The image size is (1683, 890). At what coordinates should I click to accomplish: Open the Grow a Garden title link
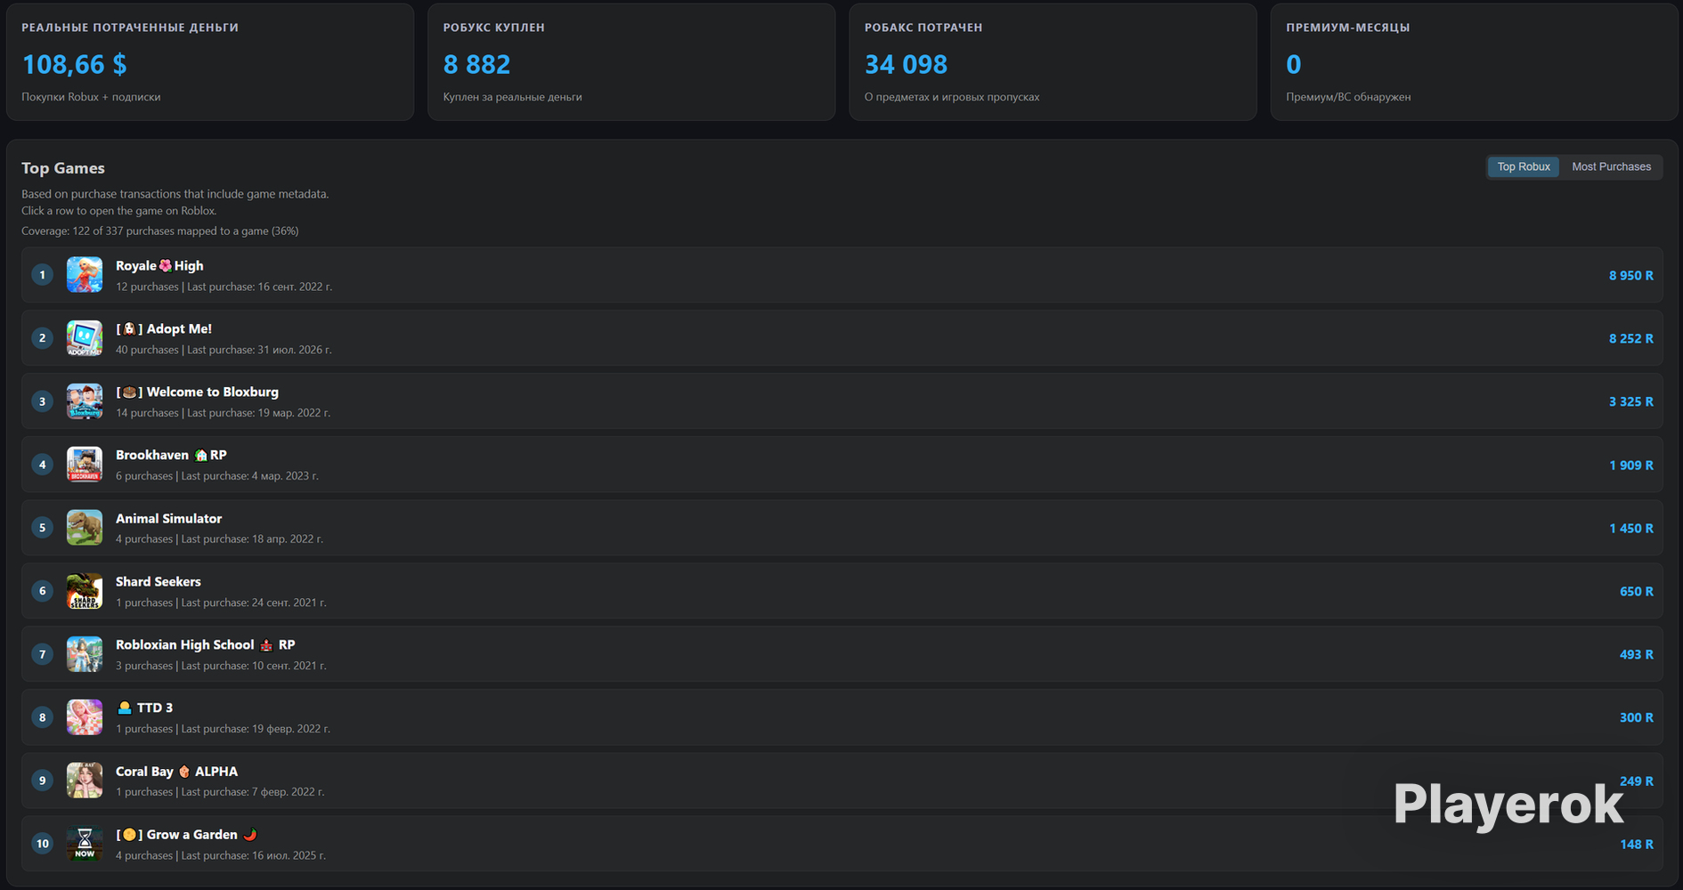tap(187, 834)
